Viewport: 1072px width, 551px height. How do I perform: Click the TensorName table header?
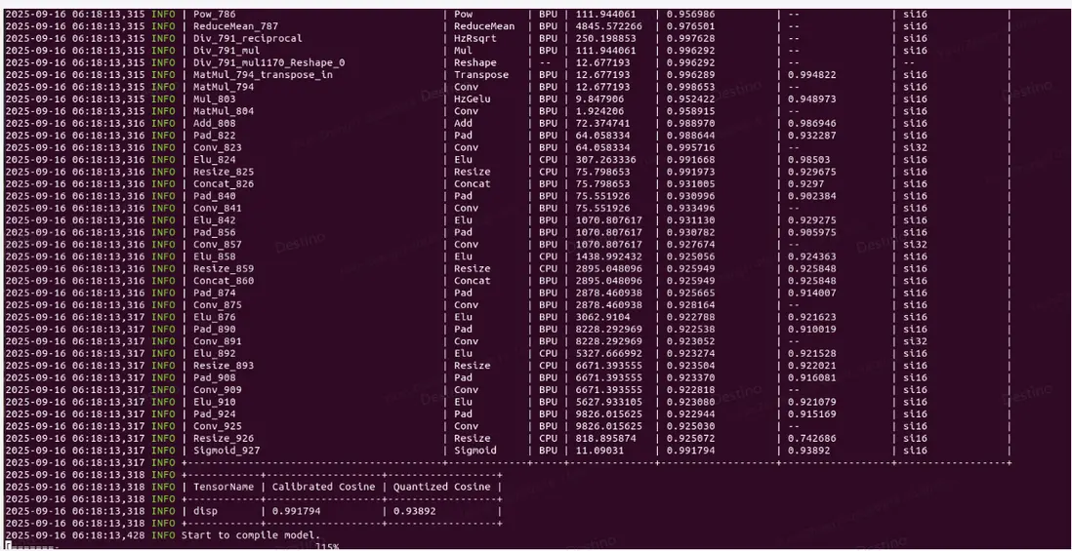click(224, 487)
